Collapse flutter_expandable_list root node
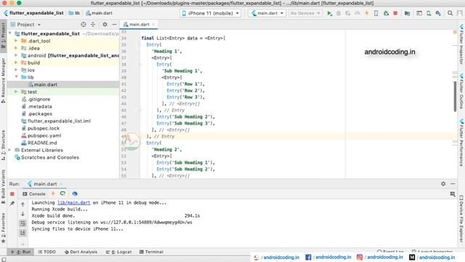This screenshot has width=465, height=262. [10, 33]
